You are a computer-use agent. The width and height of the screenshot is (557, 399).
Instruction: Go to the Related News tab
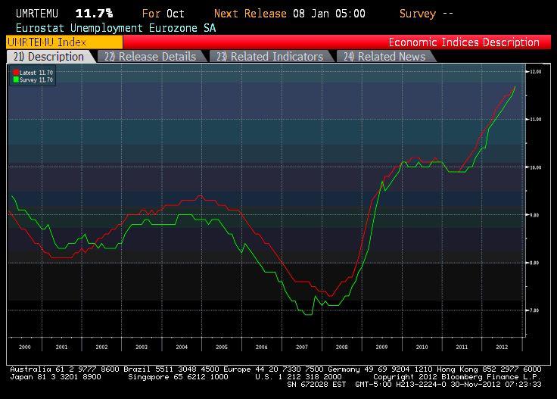[x=384, y=57]
